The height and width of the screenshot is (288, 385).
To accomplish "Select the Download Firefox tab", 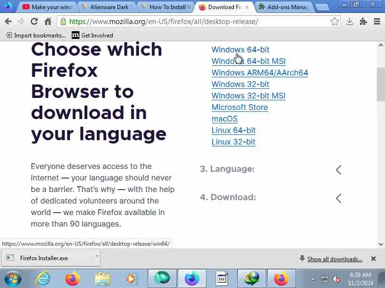I will (222, 7).
